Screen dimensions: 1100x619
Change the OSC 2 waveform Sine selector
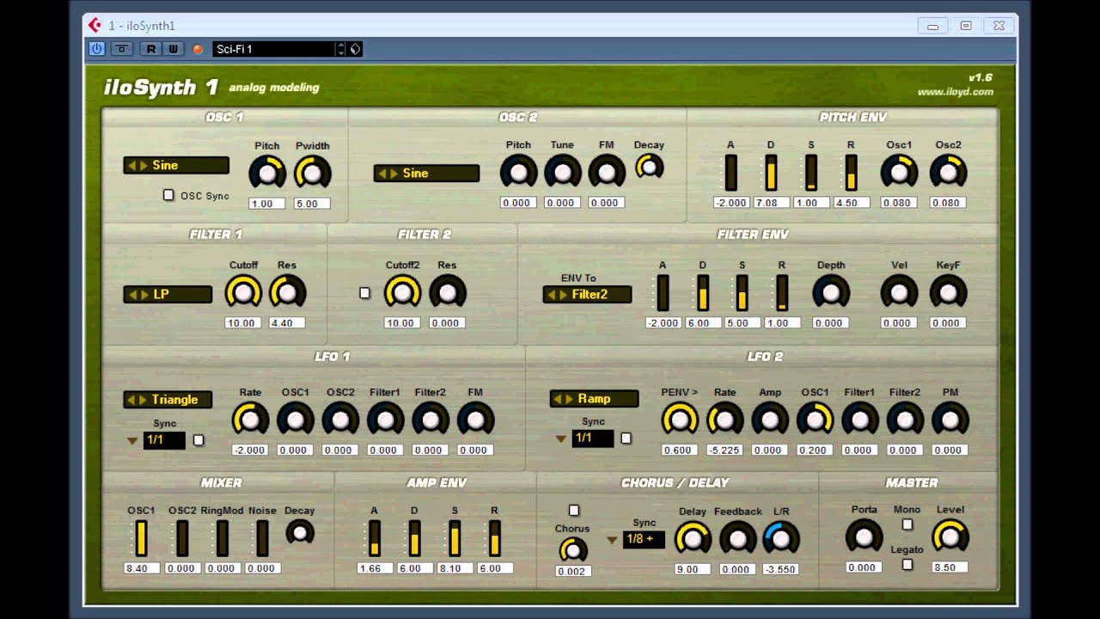point(426,173)
